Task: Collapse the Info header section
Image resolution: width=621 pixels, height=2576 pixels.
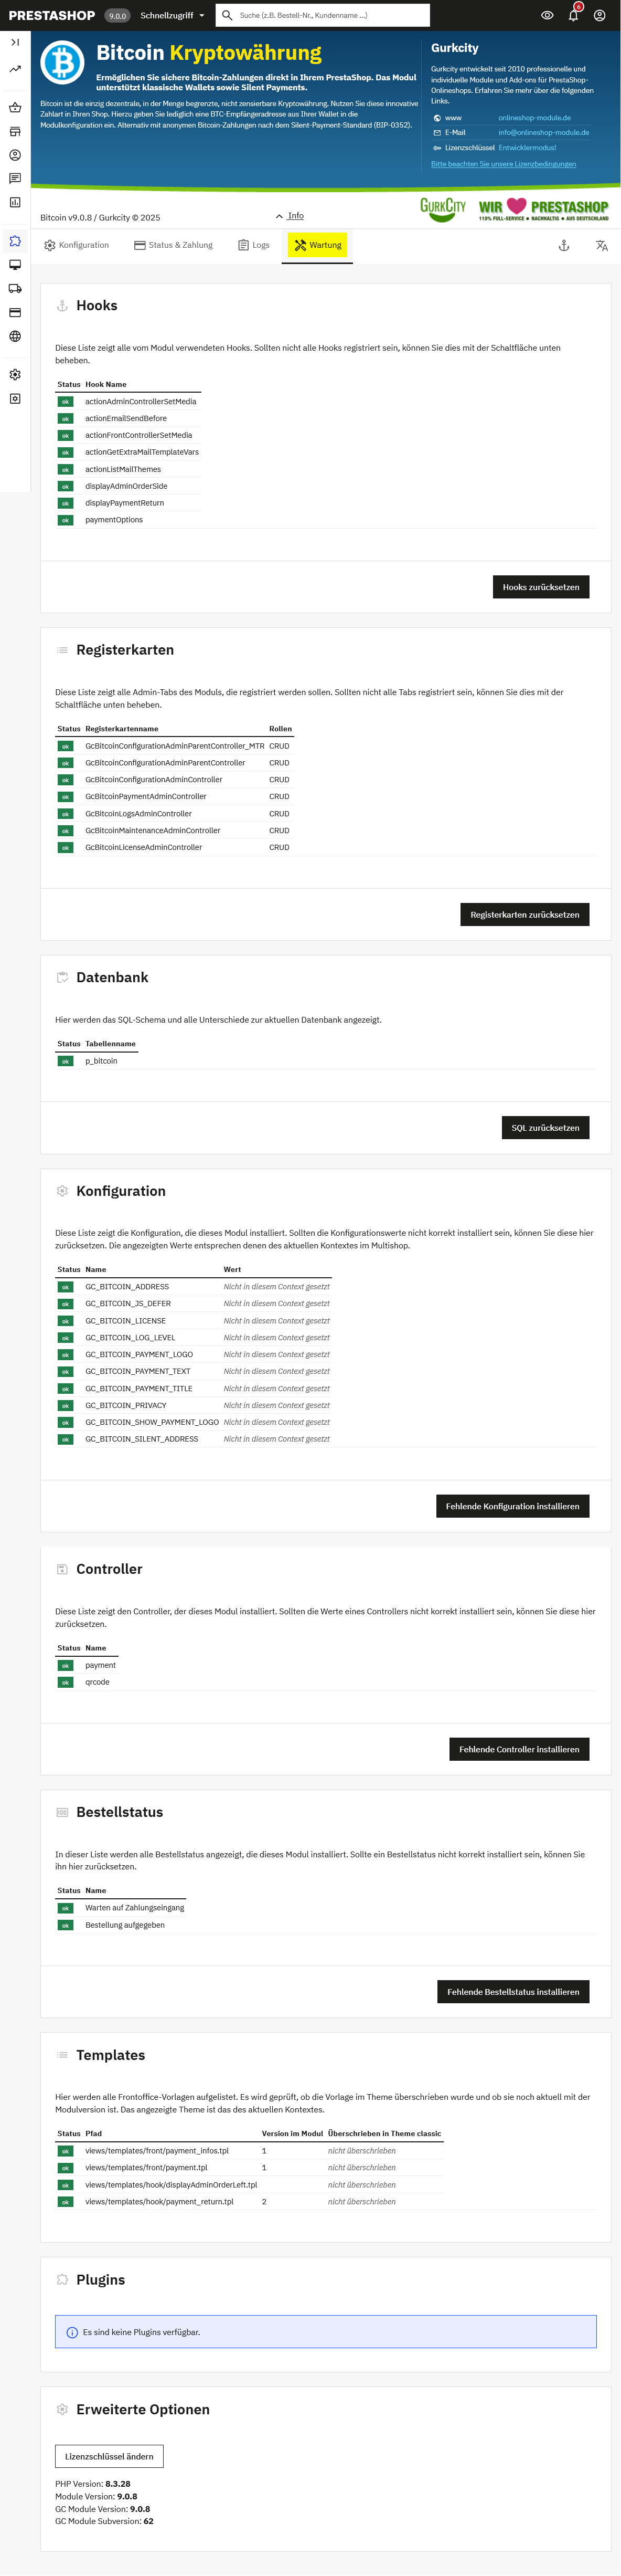Action: point(290,216)
